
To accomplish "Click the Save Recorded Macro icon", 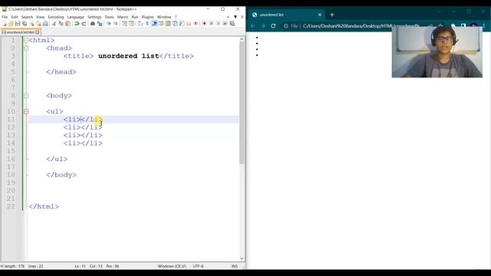I will pyautogui.click(x=232, y=24).
